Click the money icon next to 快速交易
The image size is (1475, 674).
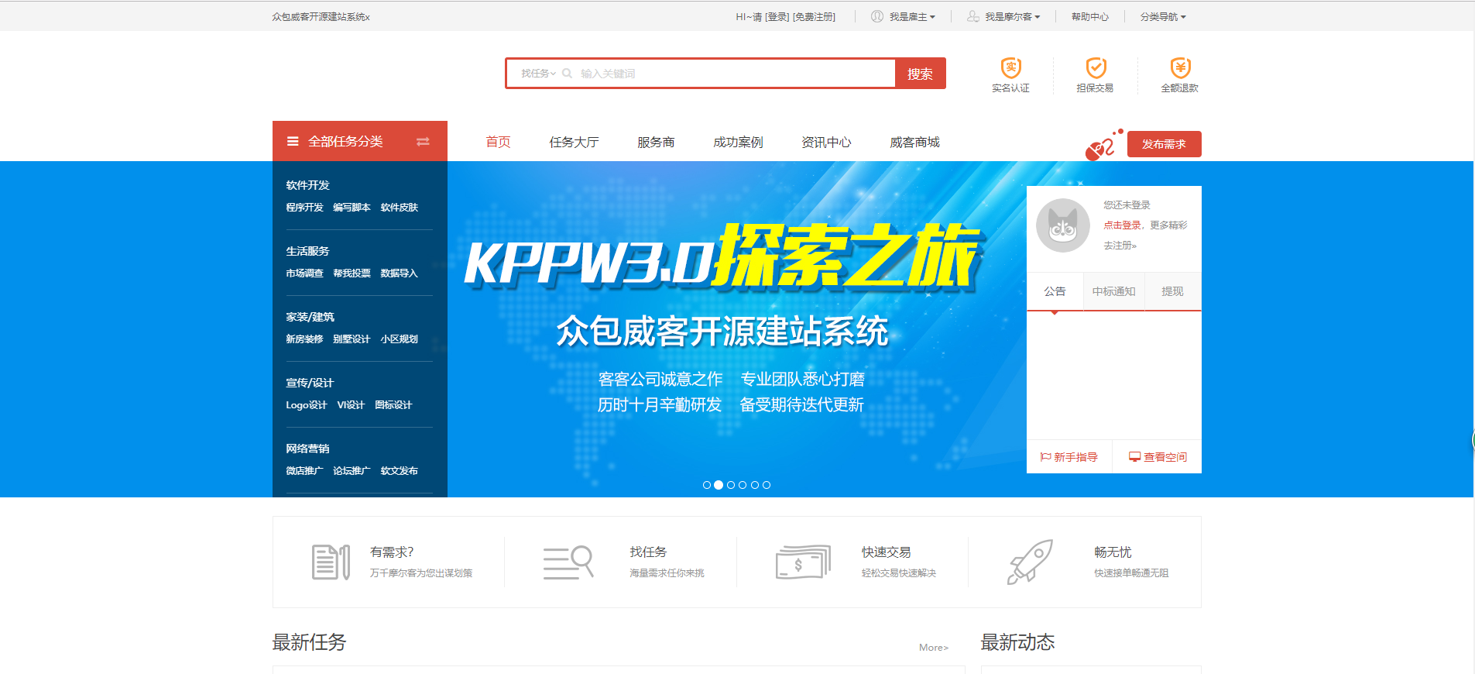803,562
